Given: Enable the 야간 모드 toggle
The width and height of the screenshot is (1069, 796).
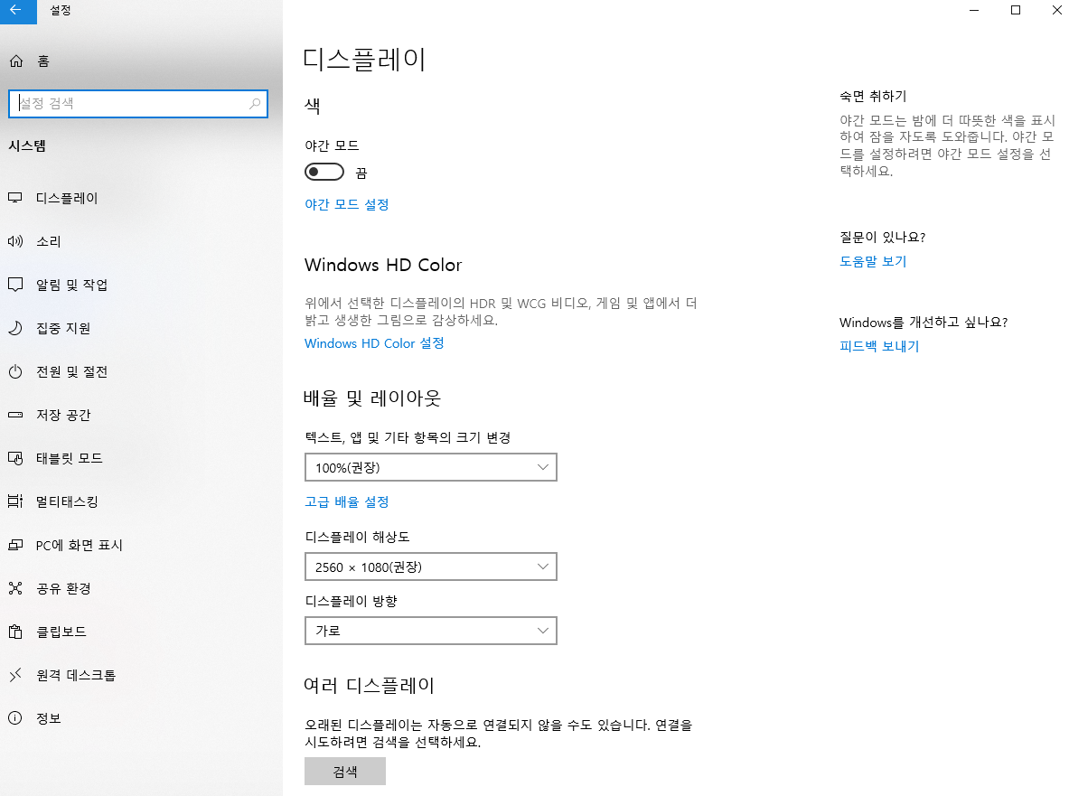Looking at the screenshot, I should [324, 171].
